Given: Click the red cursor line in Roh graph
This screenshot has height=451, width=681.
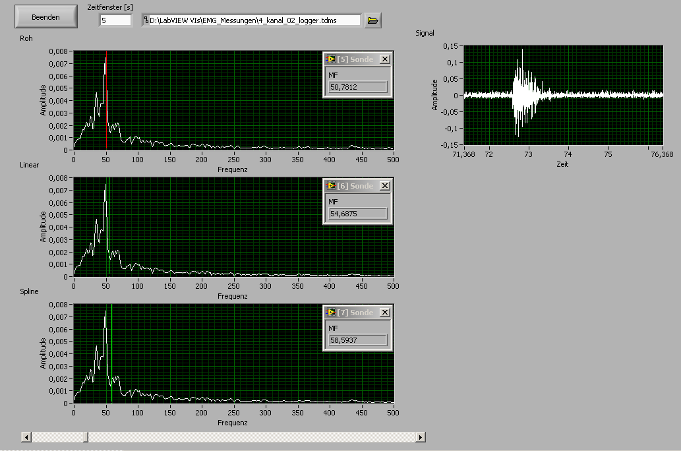Looking at the screenshot, I should tap(106, 100).
